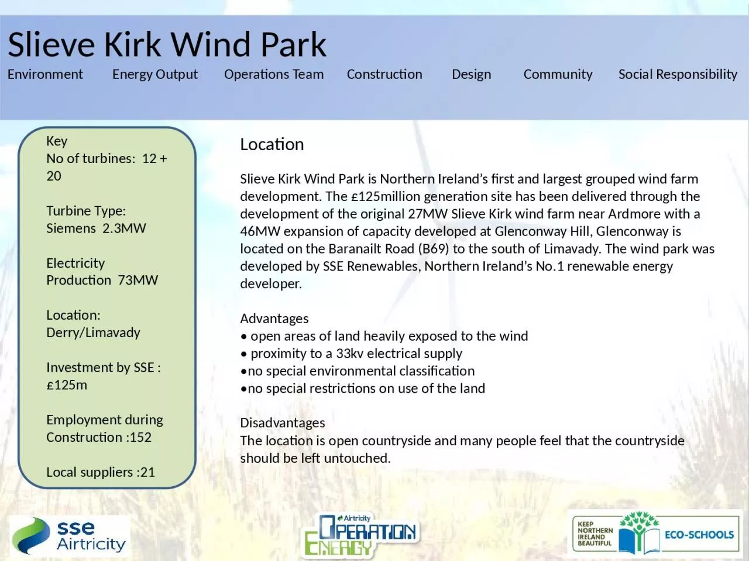Click the Location heading
Viewport: 749px width, 561px height.
272,144
